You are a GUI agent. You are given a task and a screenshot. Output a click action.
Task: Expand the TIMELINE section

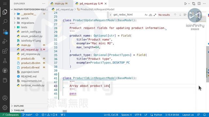click(29, 110)
